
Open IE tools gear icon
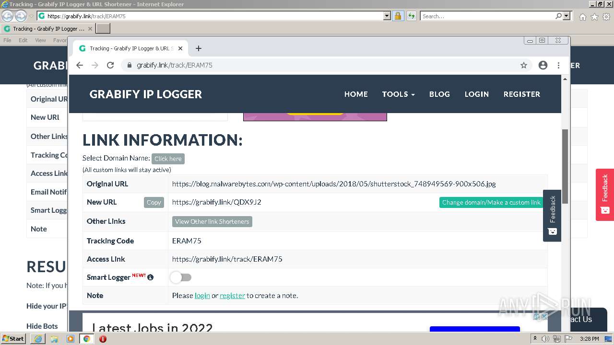606,17
